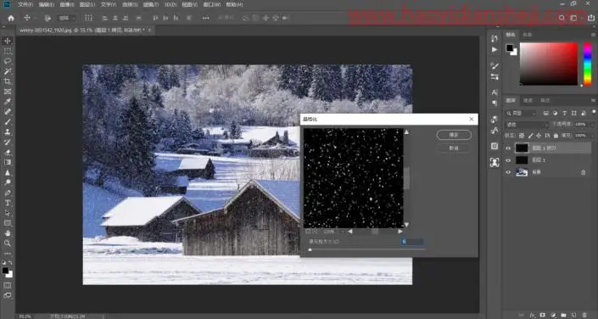The height and width of the screenshot is (319, 598).
Task: Switch to the Channels tab beside Layers
Action: pyautogui.click(x=528, y=100)
